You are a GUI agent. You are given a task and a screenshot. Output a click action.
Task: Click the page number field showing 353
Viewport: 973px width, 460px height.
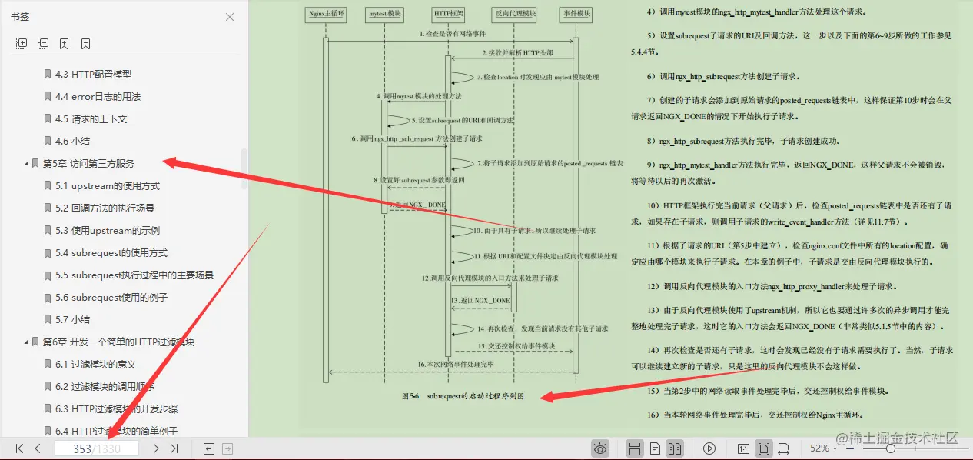[x=97, y=448]
